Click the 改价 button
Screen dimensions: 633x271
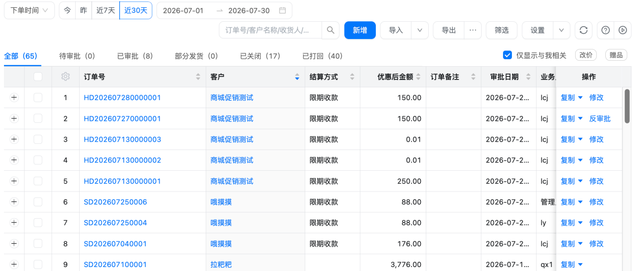click(586, 55)
